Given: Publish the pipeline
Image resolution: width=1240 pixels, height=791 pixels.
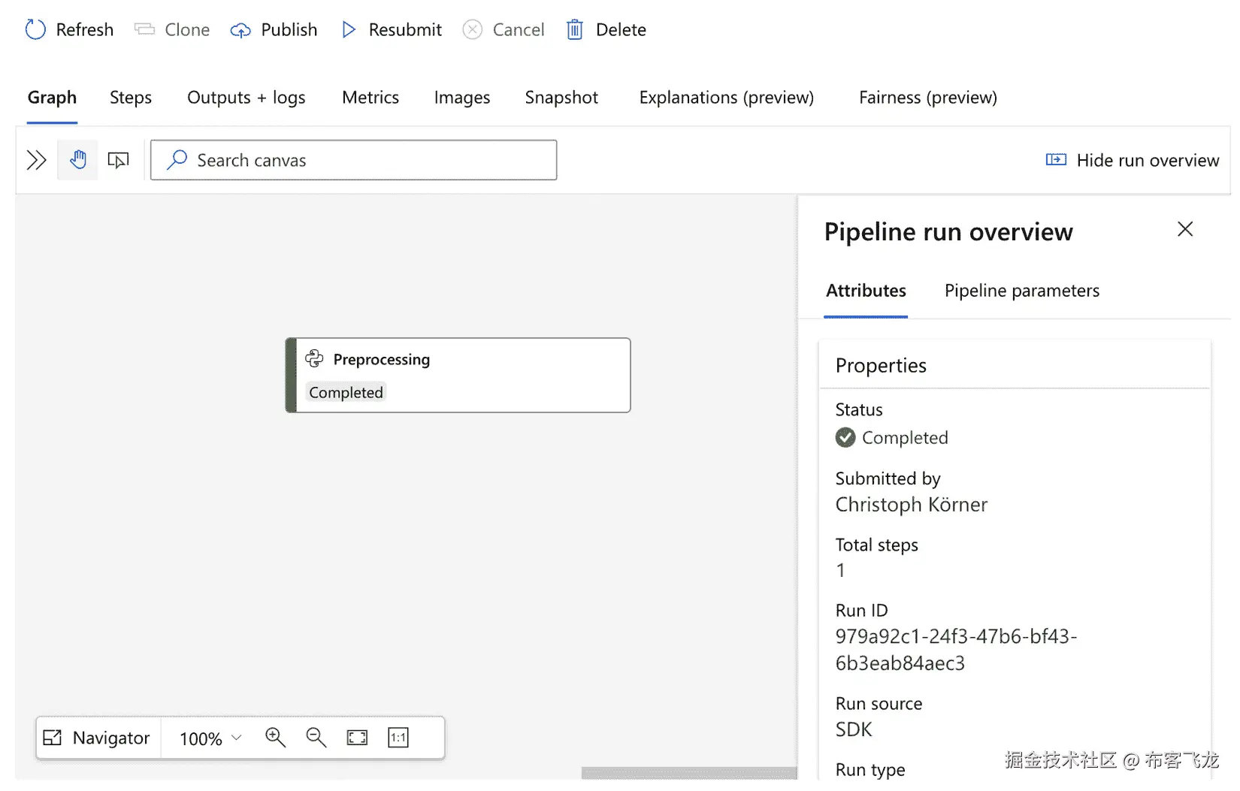Looking at the screenshot, I should click(274, 29).
